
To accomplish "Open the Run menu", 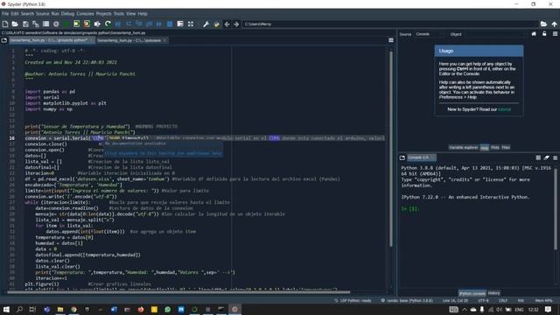I will [x=55, y=14].
